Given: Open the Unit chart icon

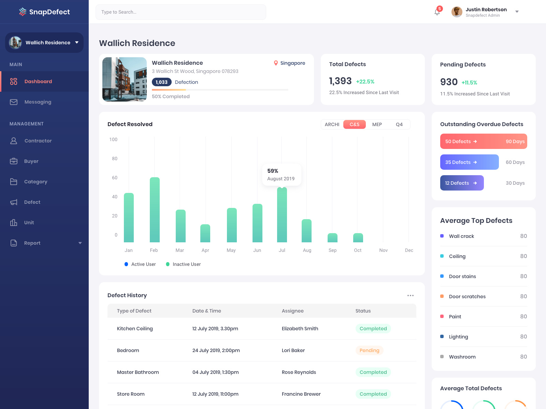Looking at the screenshot, I should (14, 223).
